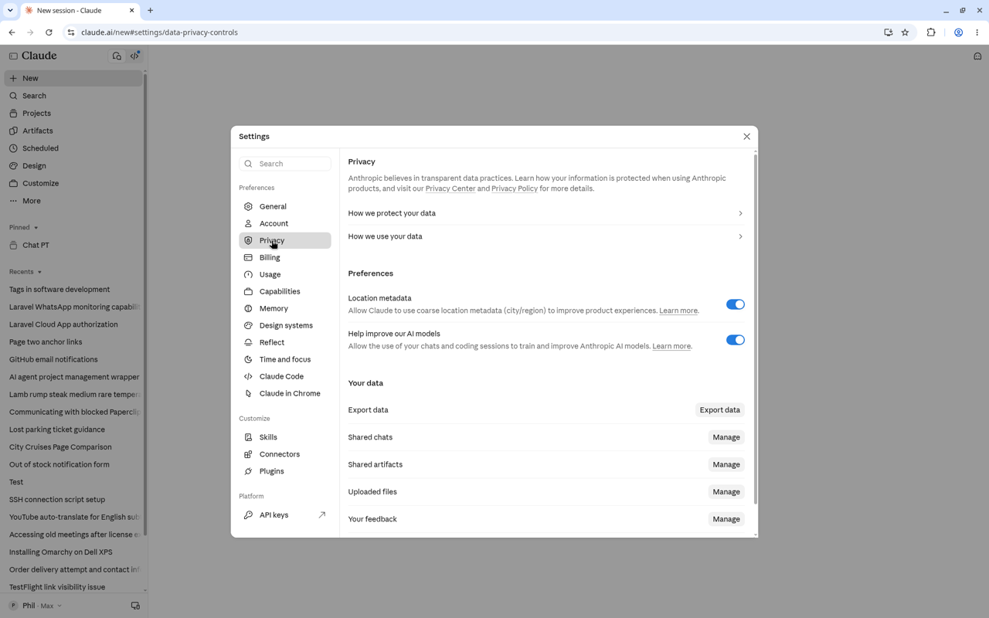This screenshot has width=989, height=618.
Task: Click the site information icon in address bar
Action: (x=71, y=32)
